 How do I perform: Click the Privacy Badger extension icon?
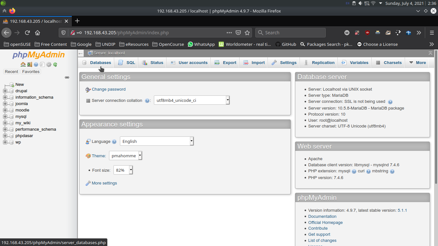[x=357, y=33]
